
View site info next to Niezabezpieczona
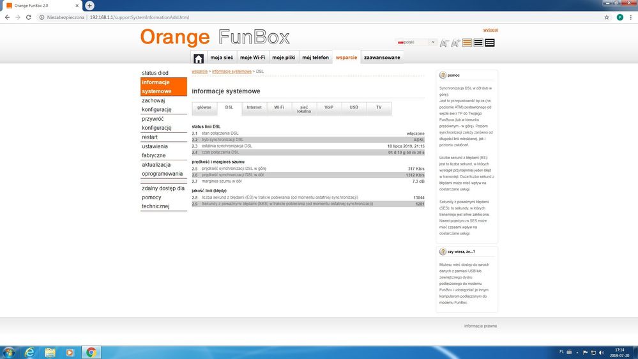point(42,17)
